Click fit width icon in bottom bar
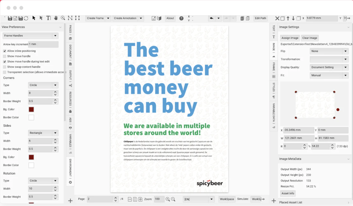 [130, 199]
